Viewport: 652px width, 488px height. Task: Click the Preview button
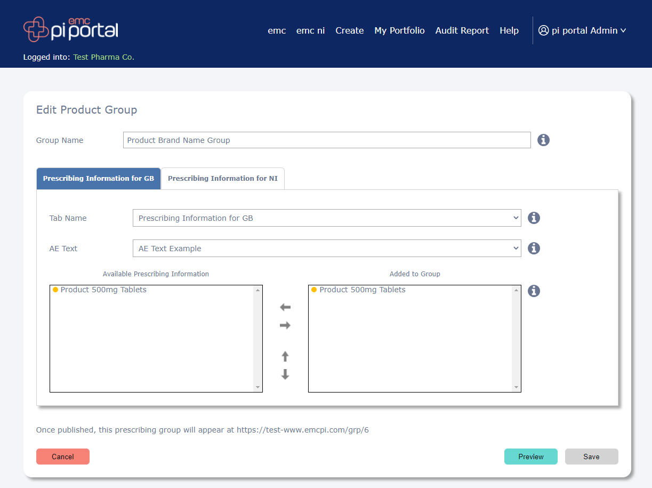coord(531,457)
